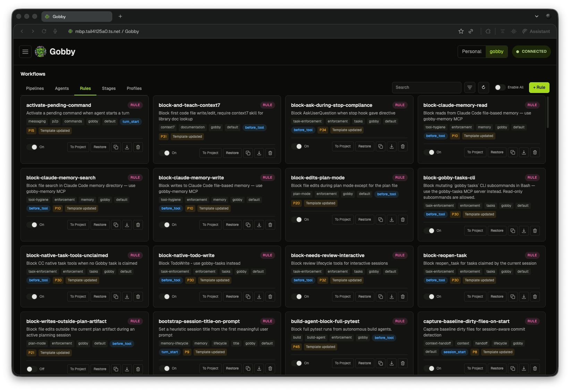
Task: Go back using the browser back arrow
Action: click(x=22, y=31)
